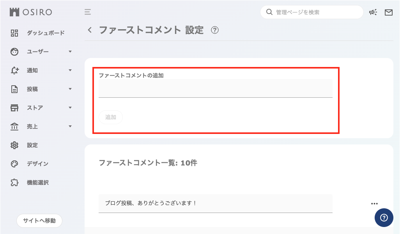Toggle the hamburger sidebar menu icon
The height and width of the screenshot is (234, 400).
(x=88, y=12)
